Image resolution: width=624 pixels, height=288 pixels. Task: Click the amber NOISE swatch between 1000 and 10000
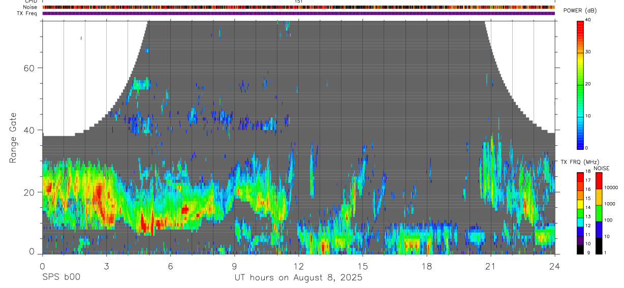(599, 197)
